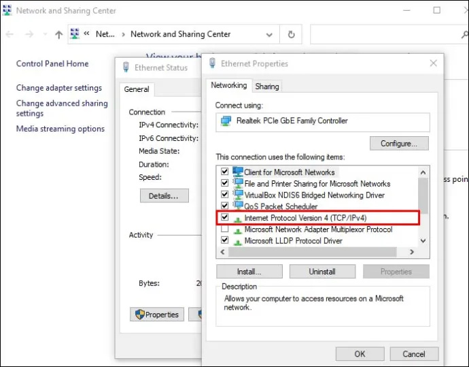Expand the address bar history dropdown
469x367 pixels.
pyautogui.click(x=269, y=35)
